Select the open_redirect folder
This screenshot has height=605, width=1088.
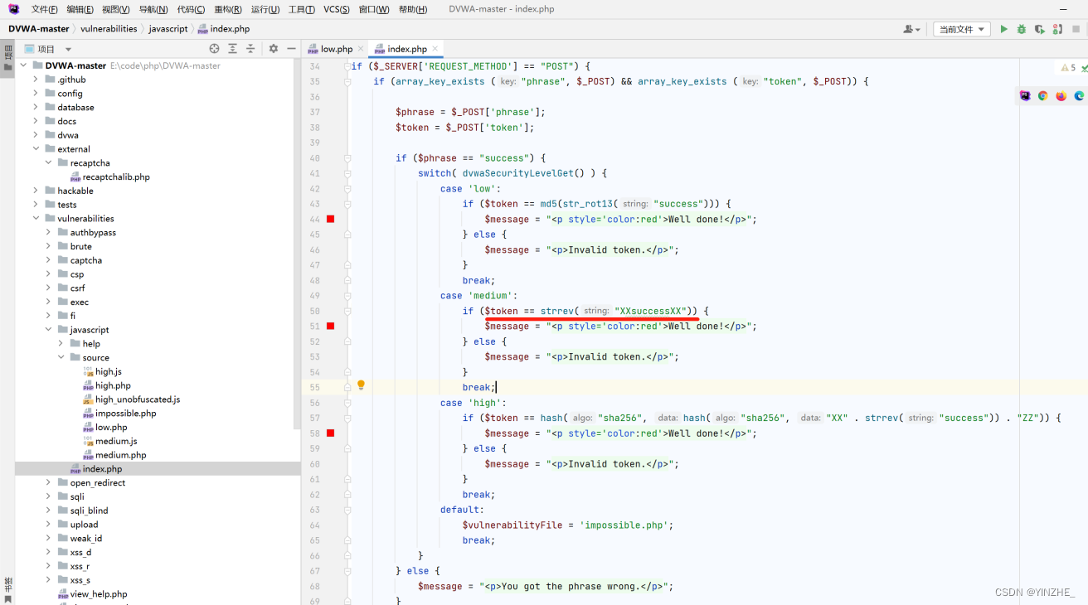98,483
